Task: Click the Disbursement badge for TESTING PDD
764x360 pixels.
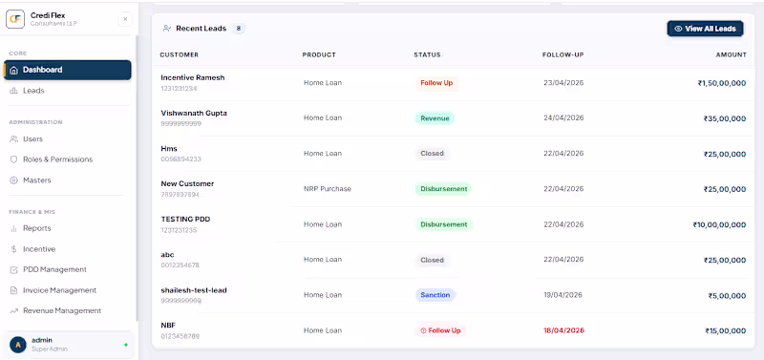Action: [443, 224]
